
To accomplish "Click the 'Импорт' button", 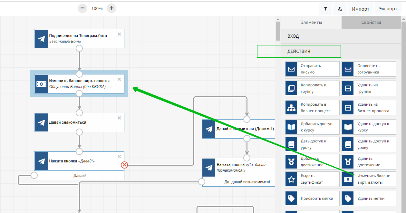I will coord(360,9).
